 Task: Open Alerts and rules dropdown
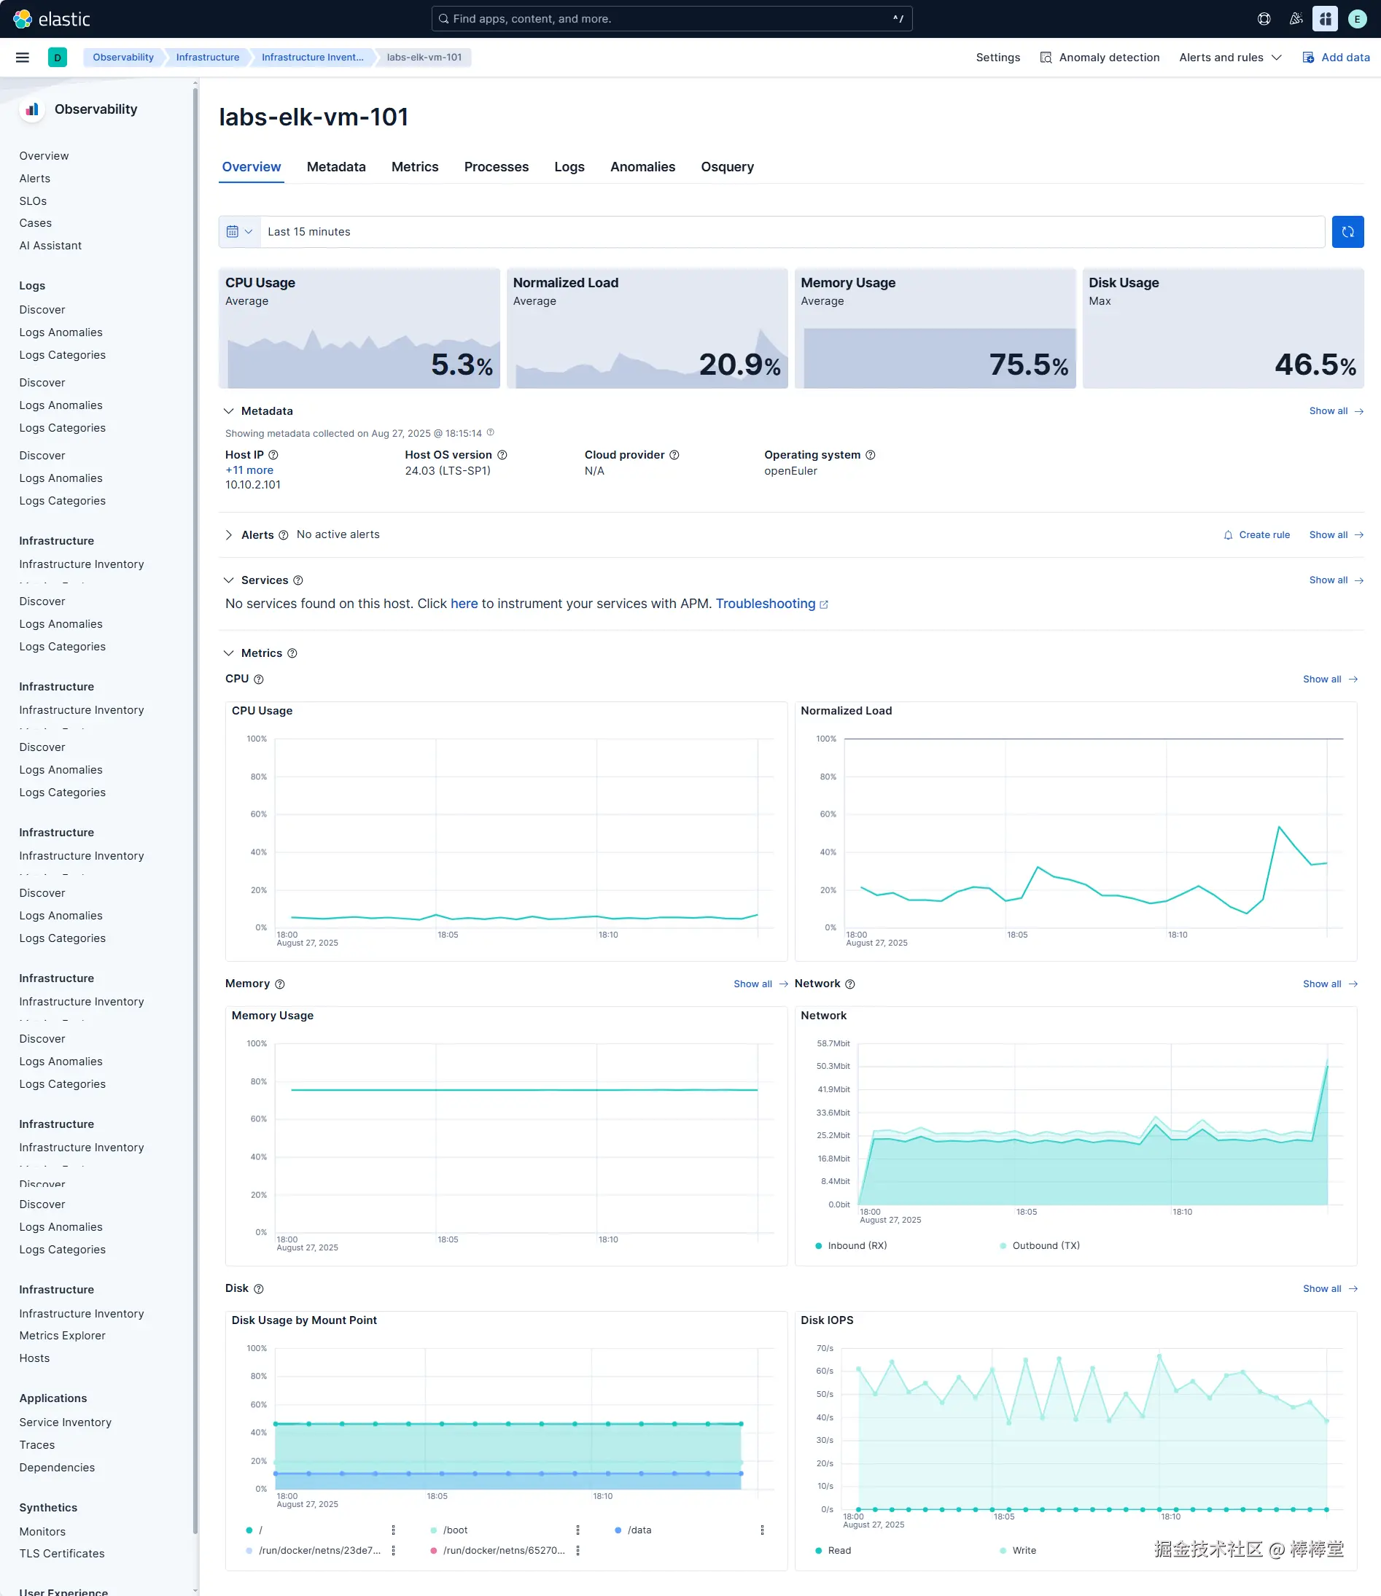(1230, 58)
